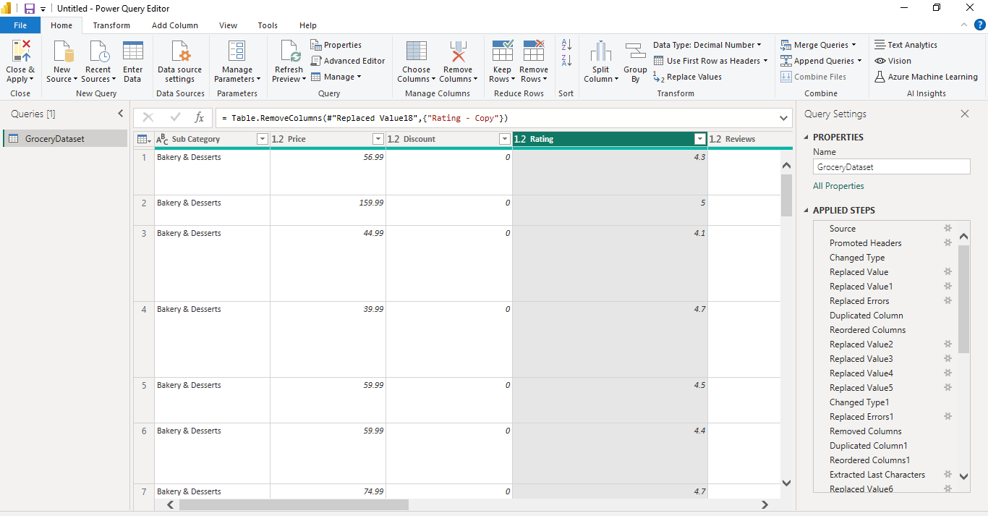Switch to the Transform ribbon tab
Image resolution: width=988 pixels, height=516 pixels.
click(x=111, y=25)
